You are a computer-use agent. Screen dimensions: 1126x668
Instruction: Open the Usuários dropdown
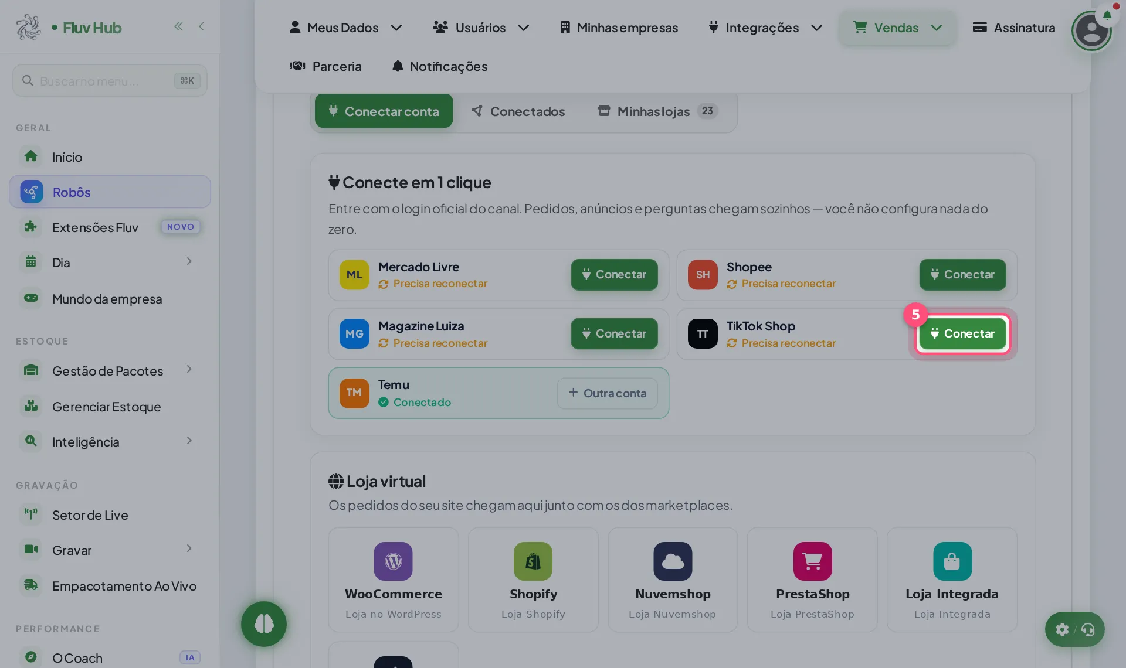481,28
